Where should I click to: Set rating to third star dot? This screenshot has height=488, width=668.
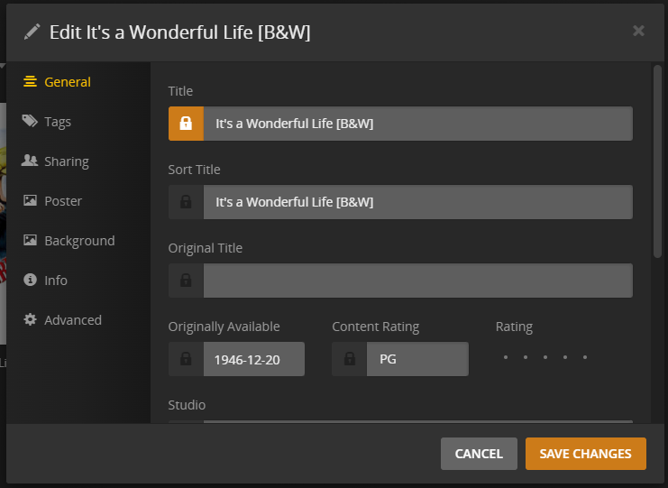[545, 357]
